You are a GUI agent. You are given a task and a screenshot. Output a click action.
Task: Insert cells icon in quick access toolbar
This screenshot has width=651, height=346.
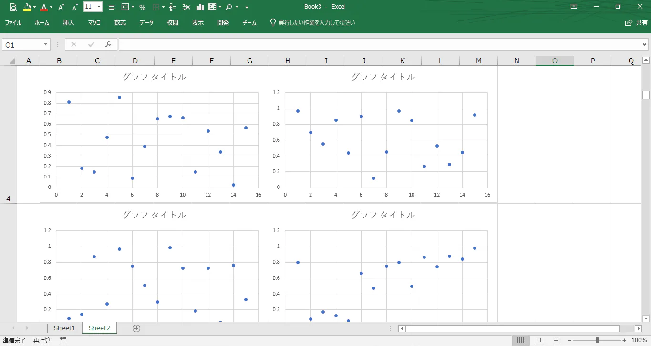click(172, 7)
